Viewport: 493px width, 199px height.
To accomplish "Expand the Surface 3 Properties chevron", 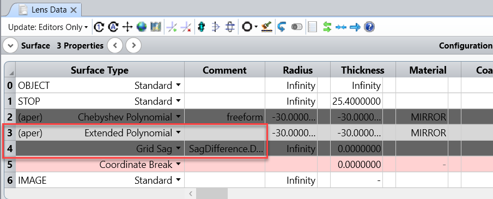I will click(x=10, y=46).
